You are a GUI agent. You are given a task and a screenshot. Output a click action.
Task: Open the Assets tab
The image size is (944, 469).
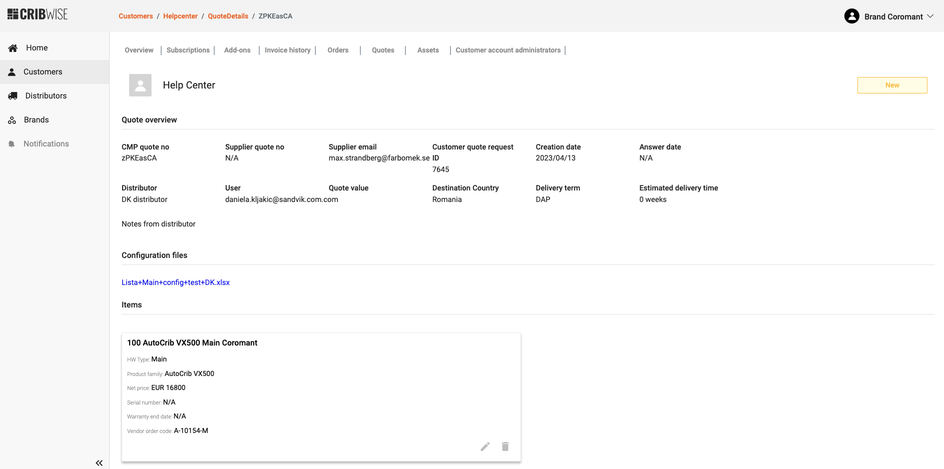click(428, 50)
